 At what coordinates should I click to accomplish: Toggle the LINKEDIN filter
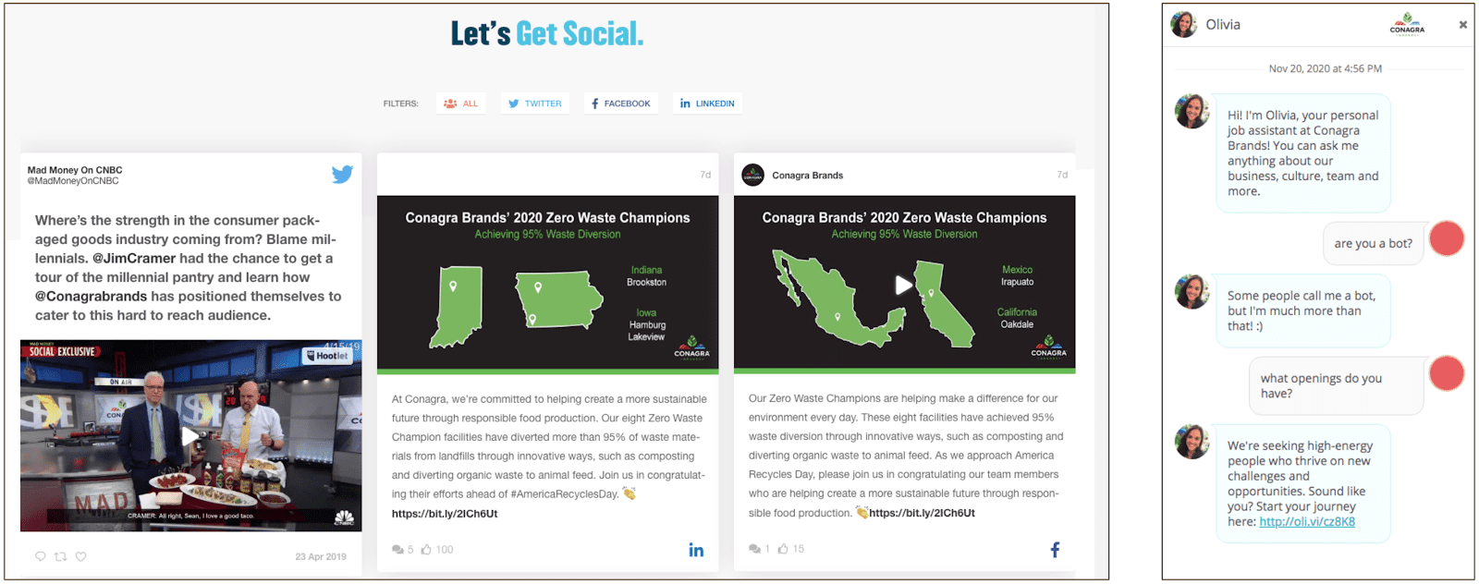pyautogui.click(x=706, y=103)
